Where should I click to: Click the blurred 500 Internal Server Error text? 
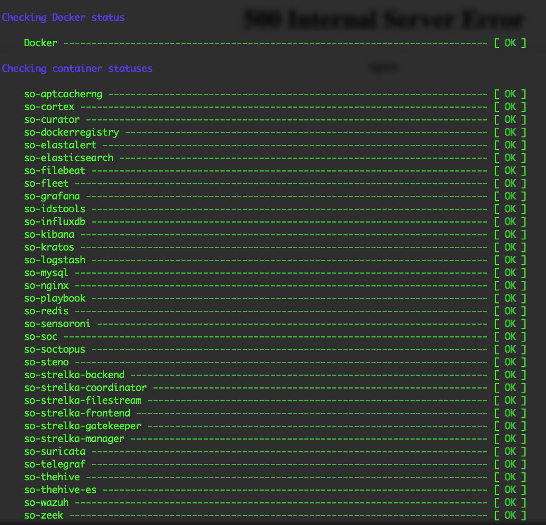tap(384, 21)
